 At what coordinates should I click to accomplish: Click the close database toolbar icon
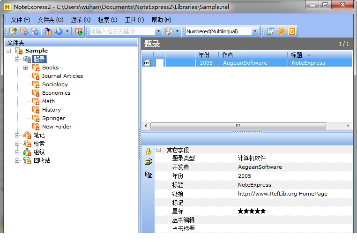[35, 31]
